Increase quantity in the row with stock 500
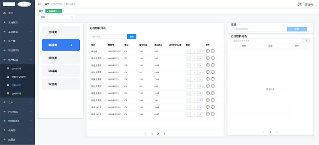This screenshot has width=319, height=145. [200, 100]
